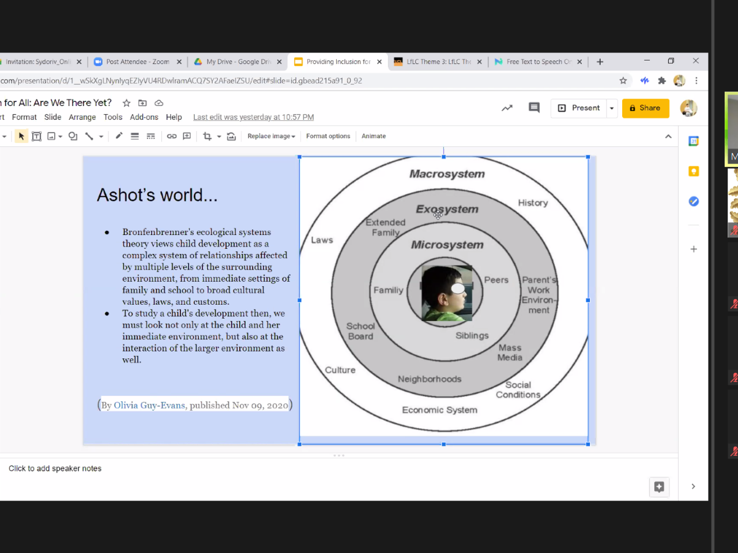Hide the menus with collapse arrow
The width and height of the screenshot is (738, 553).
point(668,137)
